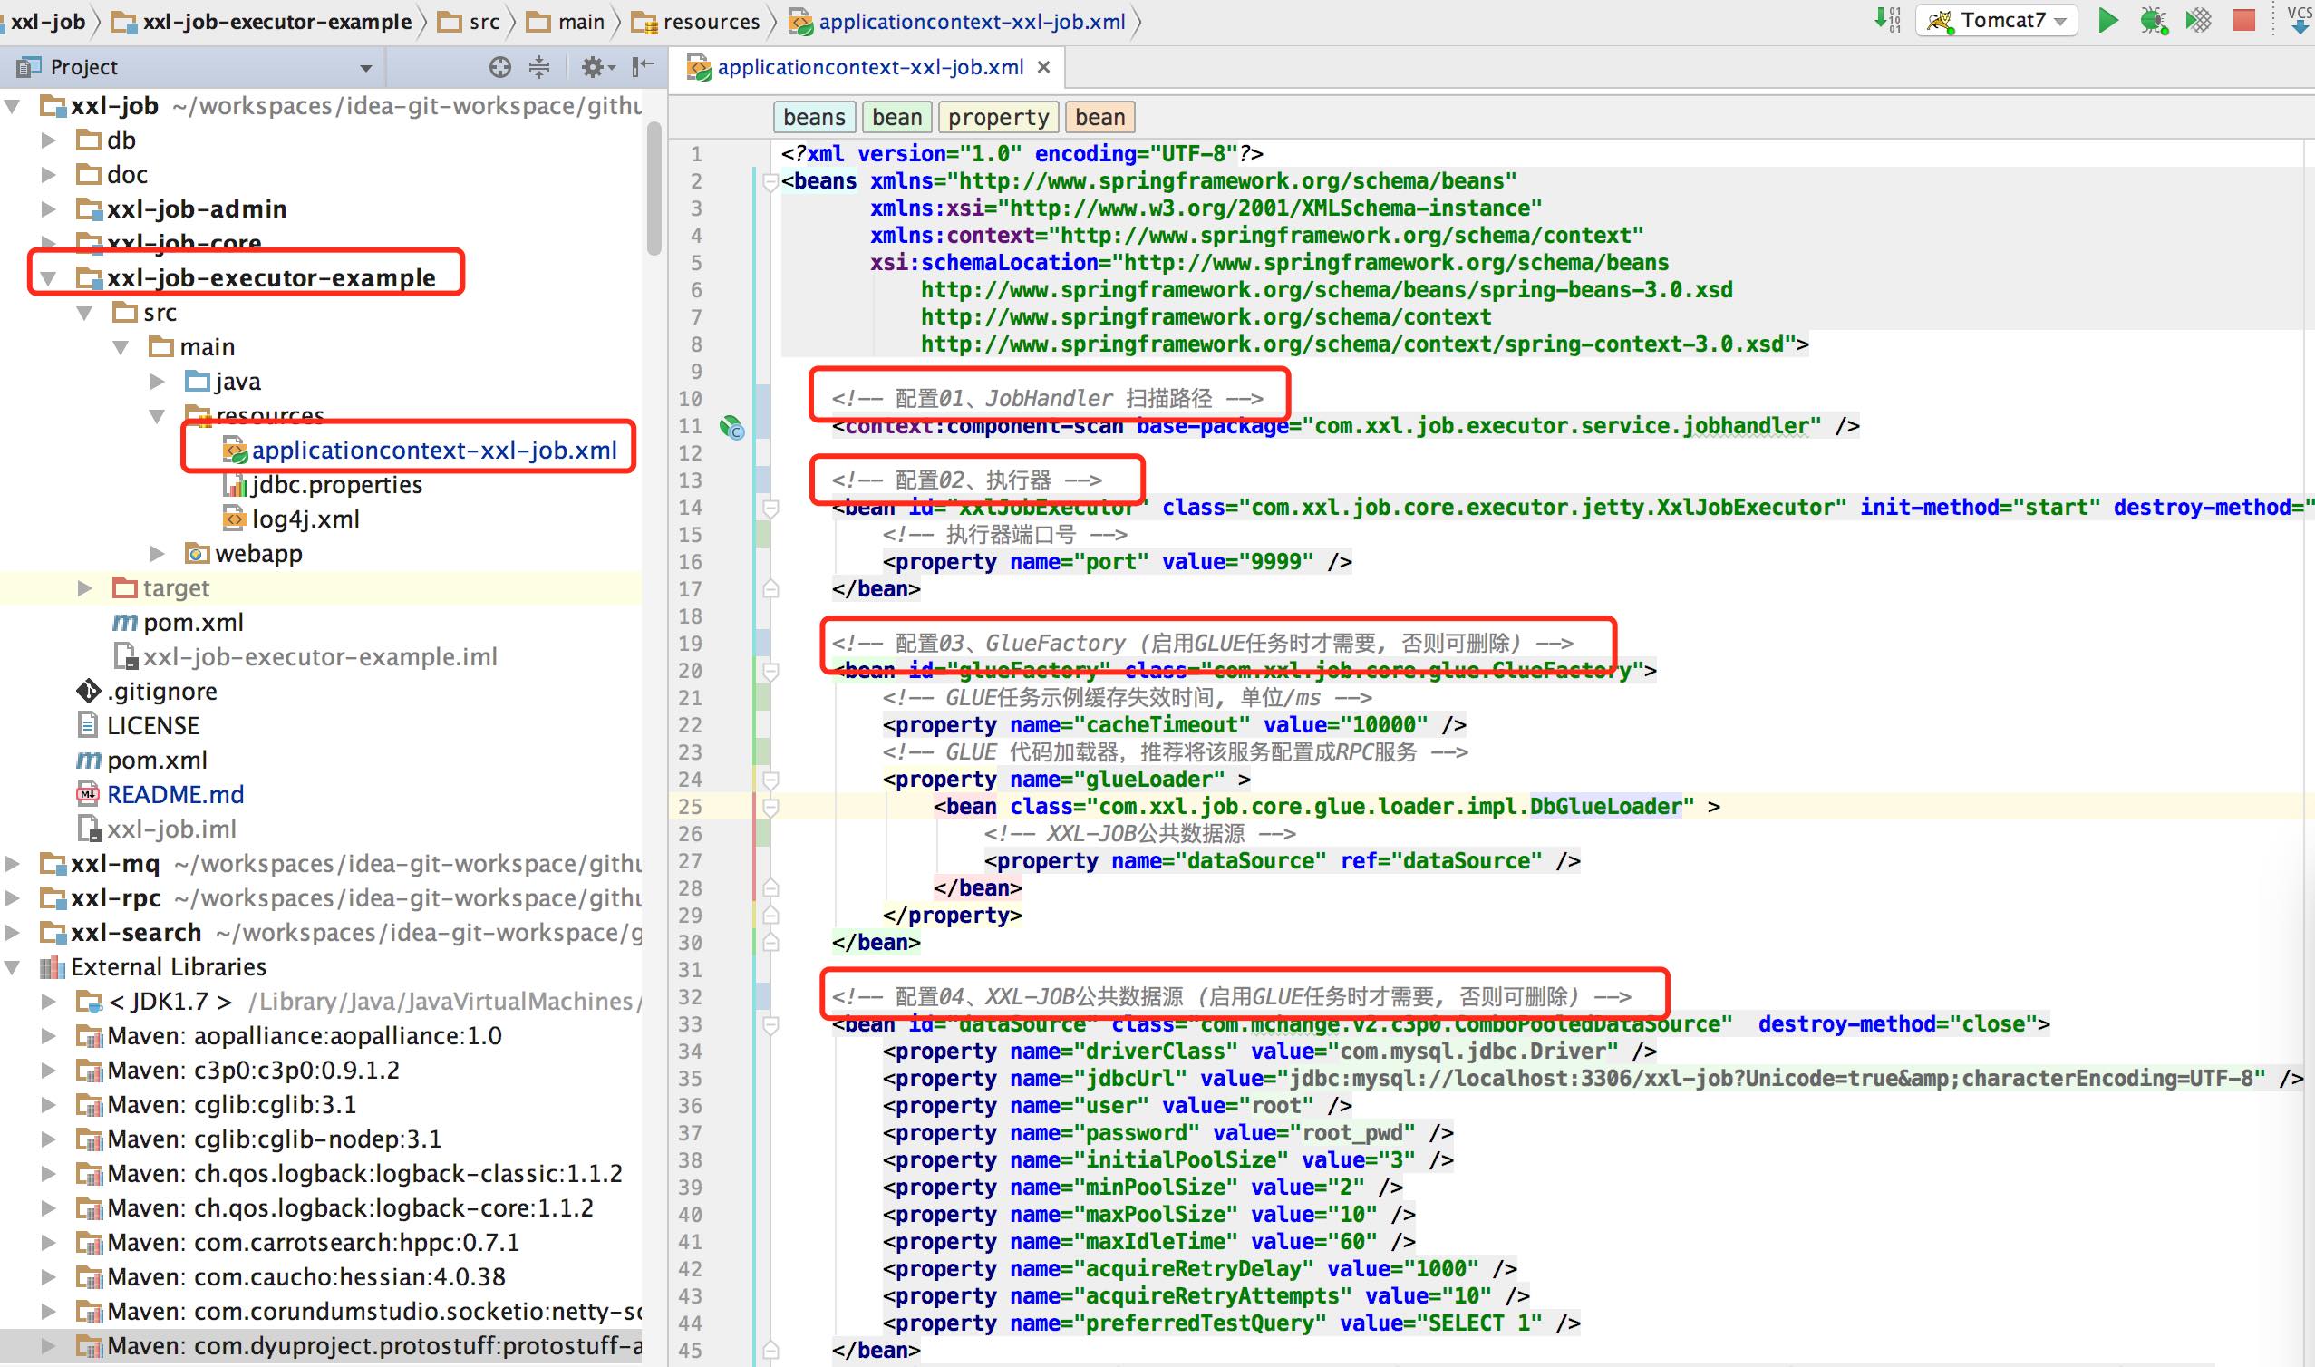
Task: Open README.md from the project tree
Action: point(161,794)
